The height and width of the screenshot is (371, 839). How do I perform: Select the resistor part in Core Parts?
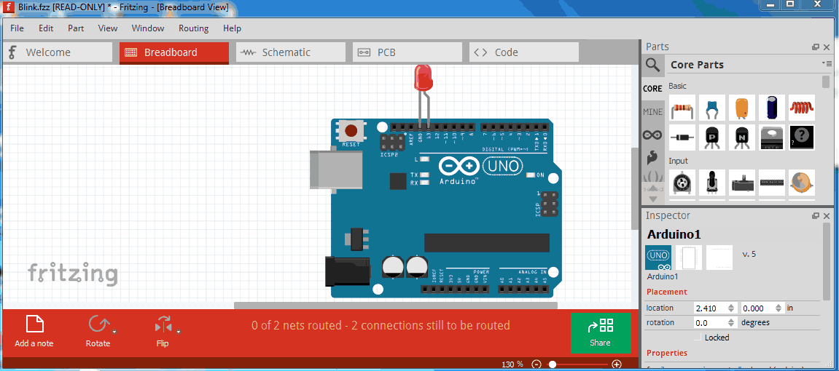pos(682,108)
